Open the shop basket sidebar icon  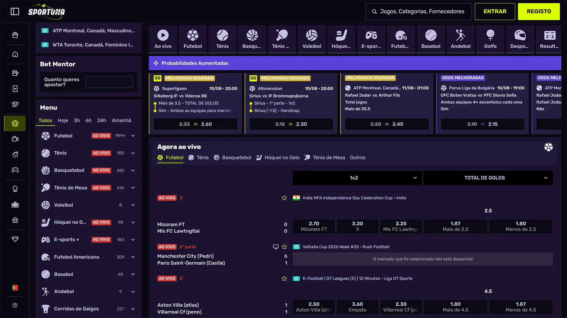click(x=15, y=220)
